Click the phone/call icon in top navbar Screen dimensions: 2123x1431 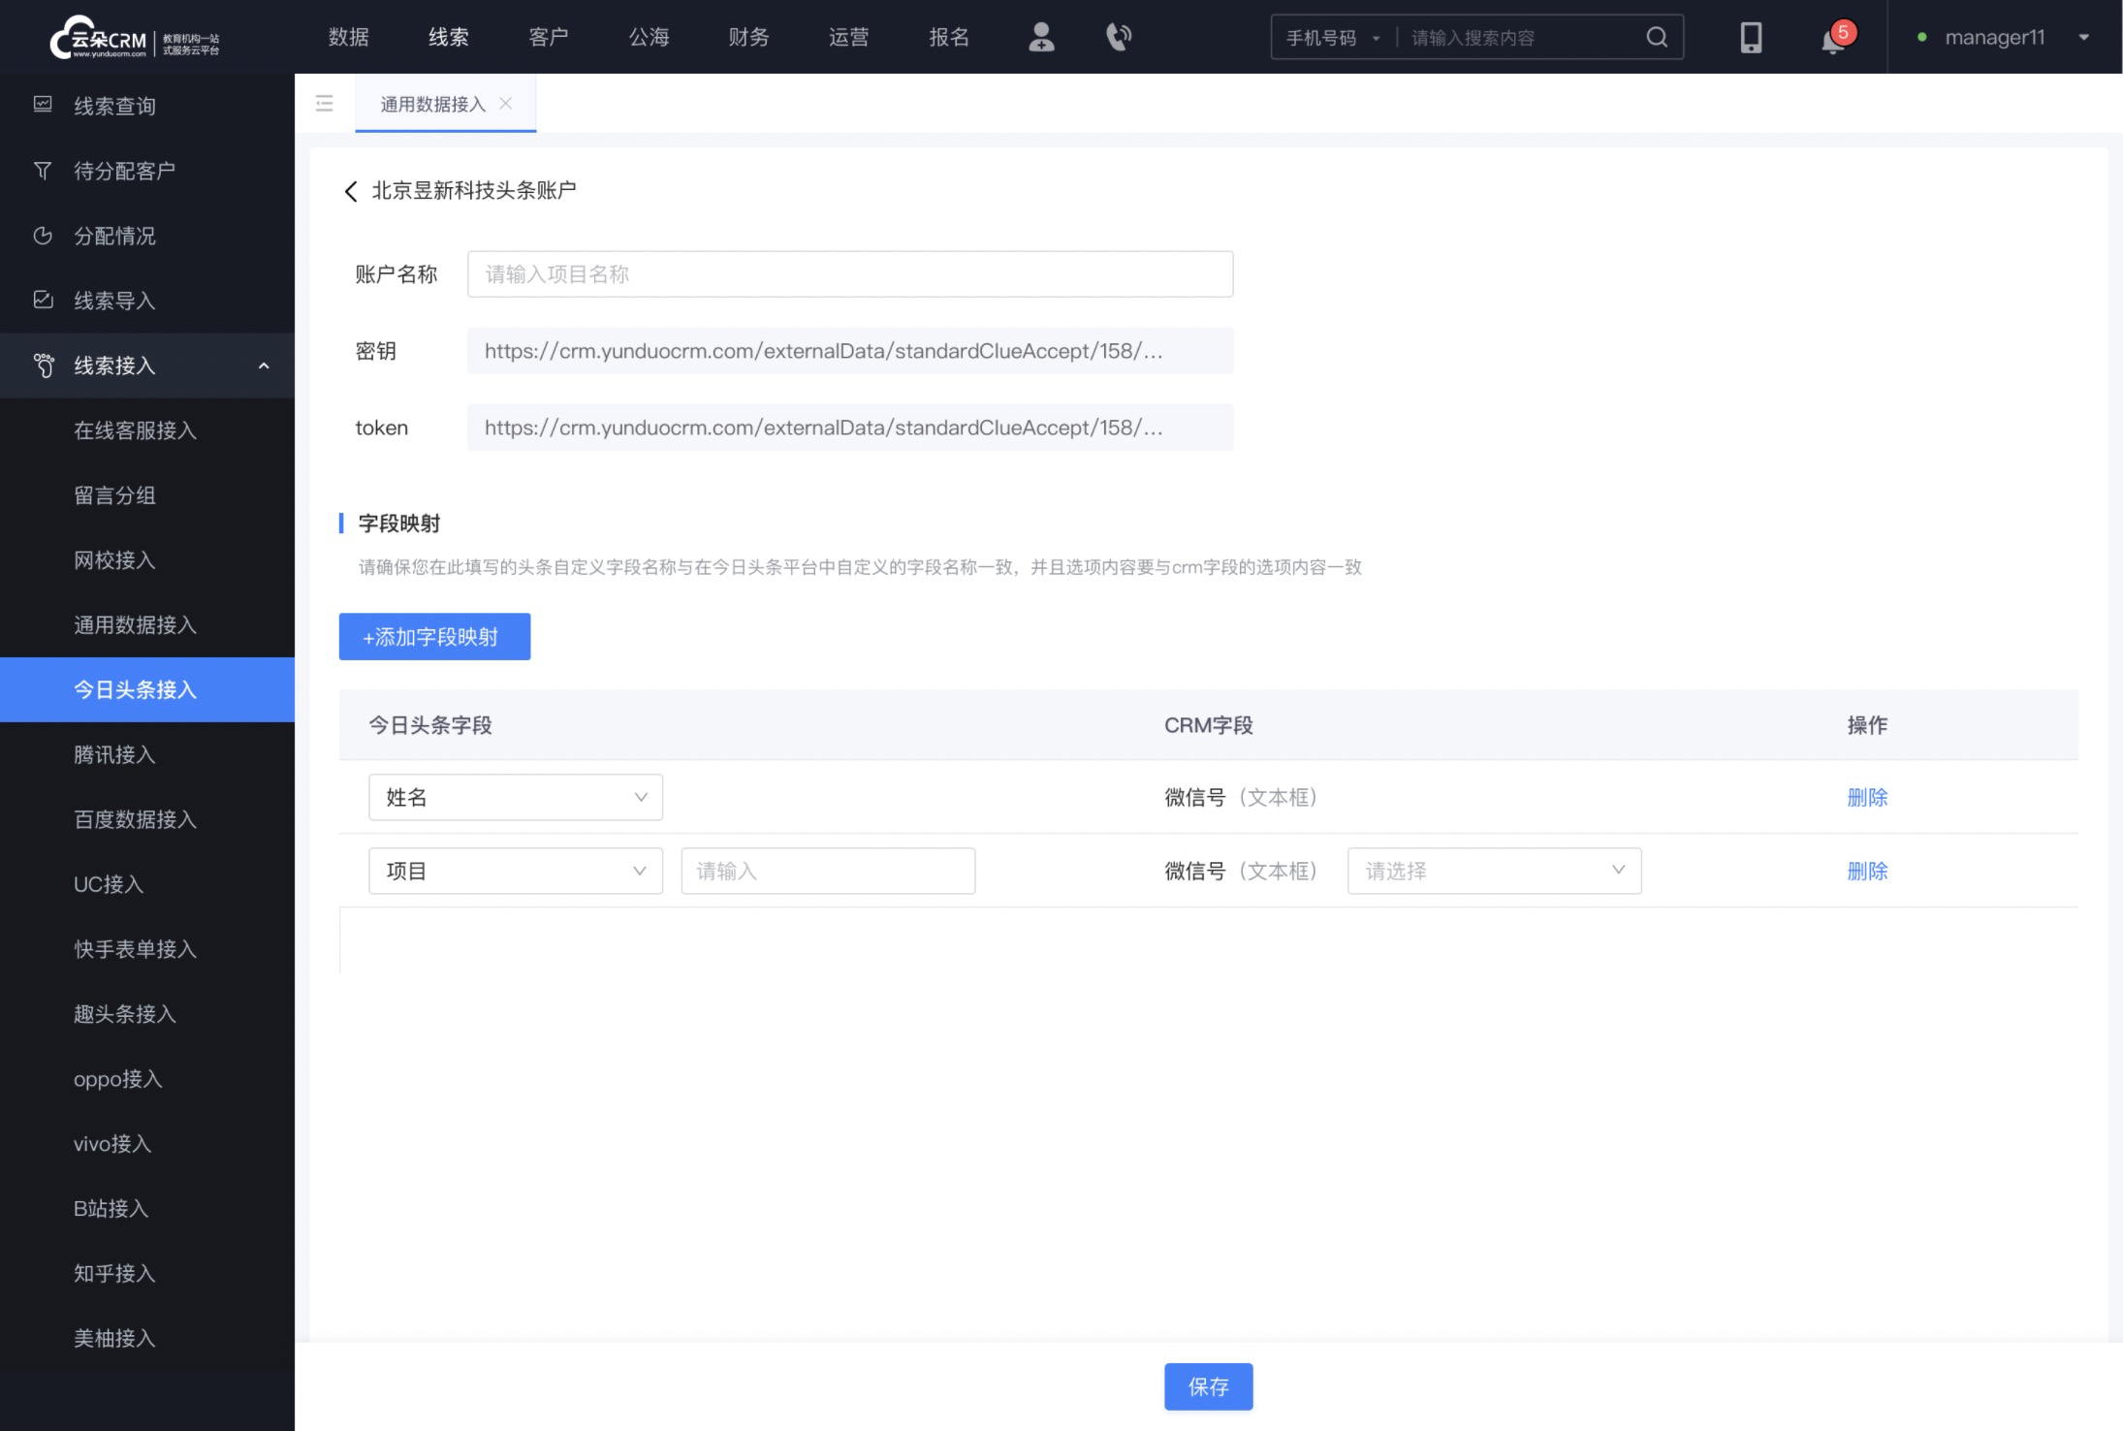pos(1119,35)
